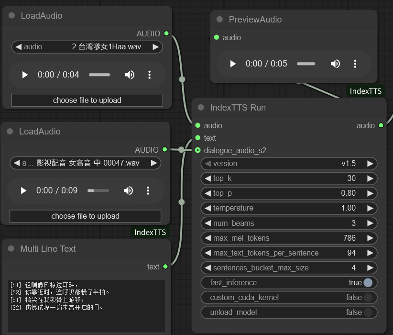Collapse the IndexTTS Run node via its dot
This screenshot has width=393, height=335.
(x=200, y=108)
